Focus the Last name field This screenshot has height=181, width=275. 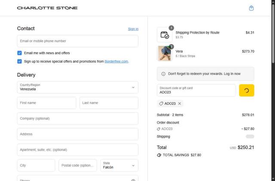[x=109, y=103]
